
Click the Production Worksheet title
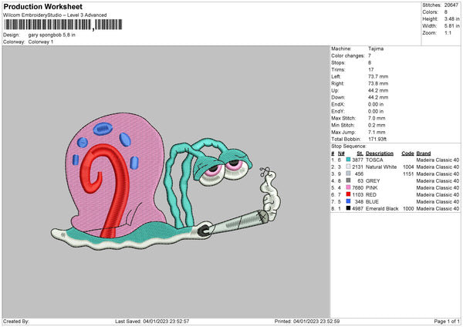43,6
